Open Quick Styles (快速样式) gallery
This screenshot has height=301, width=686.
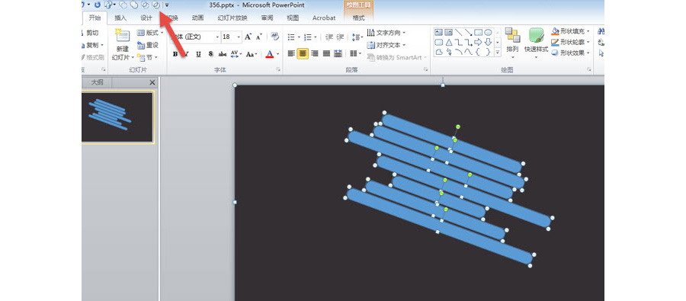click(536, 43)
